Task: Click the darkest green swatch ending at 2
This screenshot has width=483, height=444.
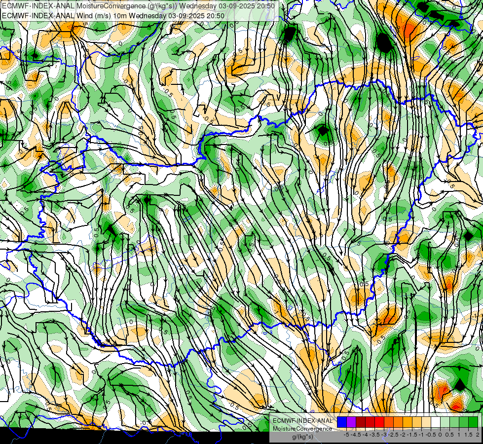Action: [x=473, y=422]
